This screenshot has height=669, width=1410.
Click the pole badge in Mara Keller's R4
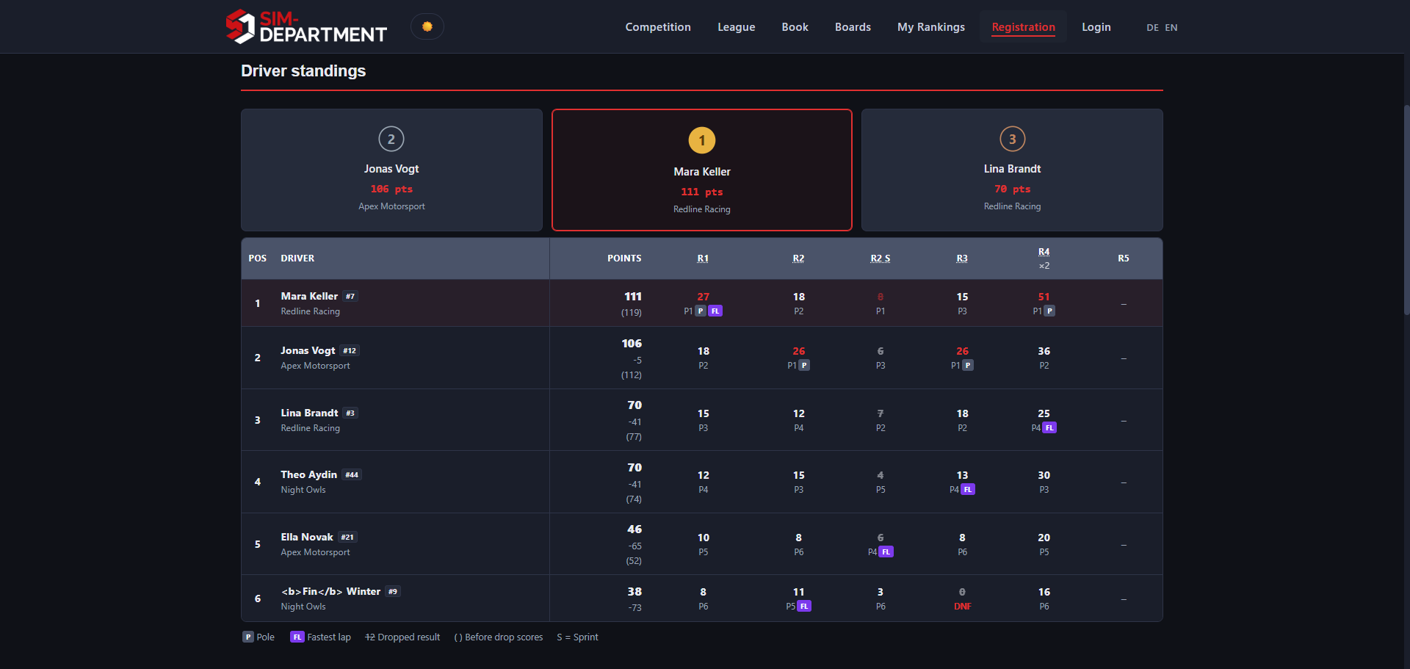(x=1050, y=311)
